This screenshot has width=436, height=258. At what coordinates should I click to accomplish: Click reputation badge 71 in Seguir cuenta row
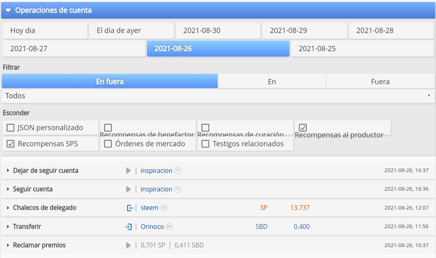click(x=178, y=189)
